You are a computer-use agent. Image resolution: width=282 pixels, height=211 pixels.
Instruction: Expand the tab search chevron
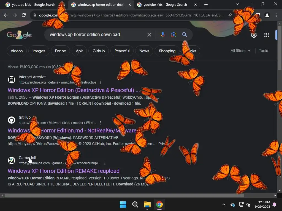pyautogui.click(x=238, y=4)
